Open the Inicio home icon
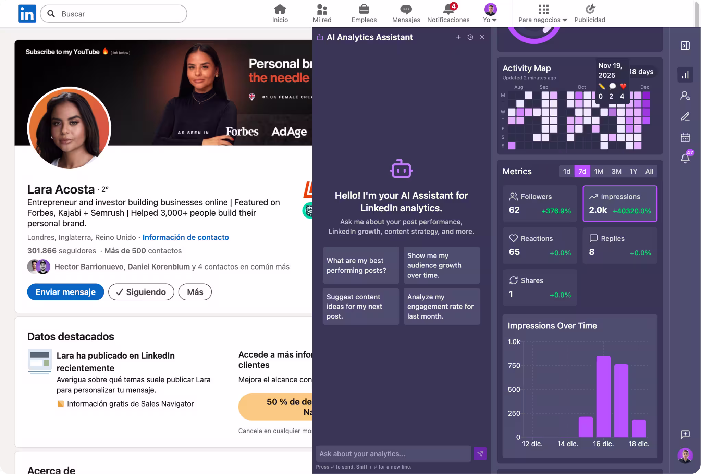This screenshot has width=701, height=474. (280, 9)
